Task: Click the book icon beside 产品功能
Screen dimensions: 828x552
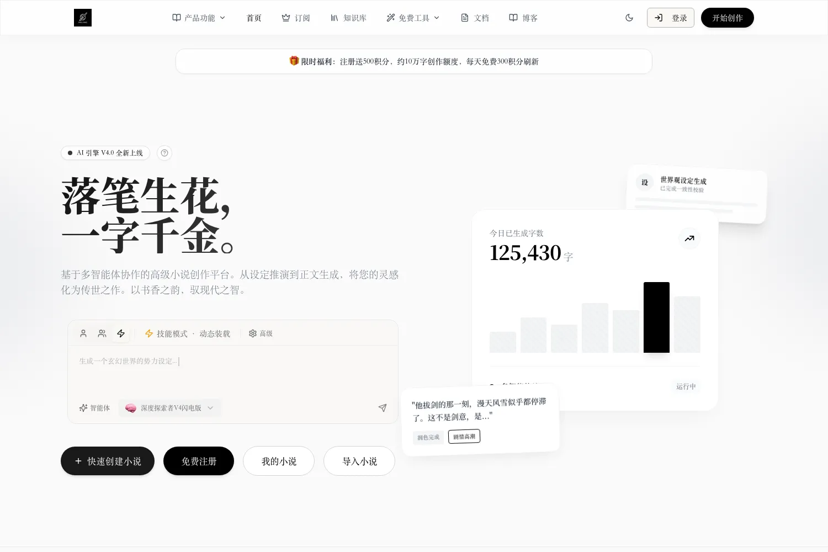Action: (177, 18)
